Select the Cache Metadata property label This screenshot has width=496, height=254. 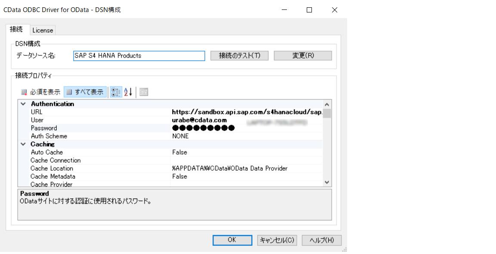click(x=53, y=176)
